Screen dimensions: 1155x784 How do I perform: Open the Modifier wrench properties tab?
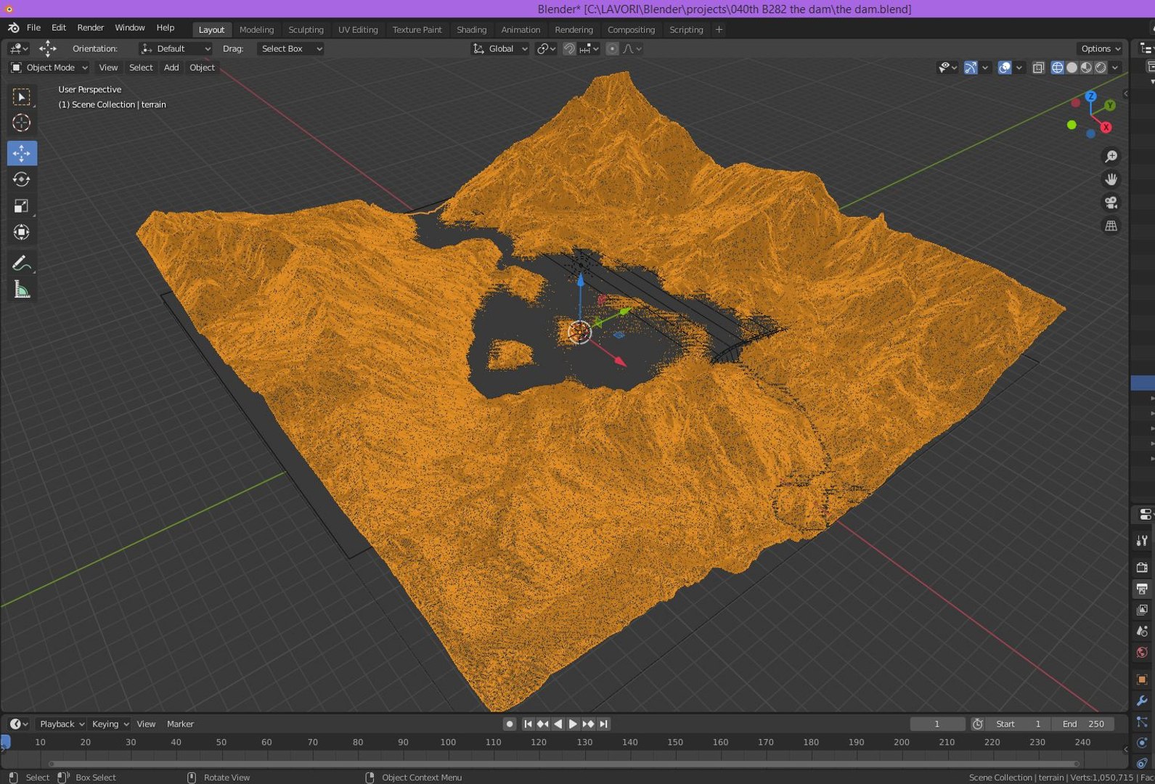(1142, 701)
